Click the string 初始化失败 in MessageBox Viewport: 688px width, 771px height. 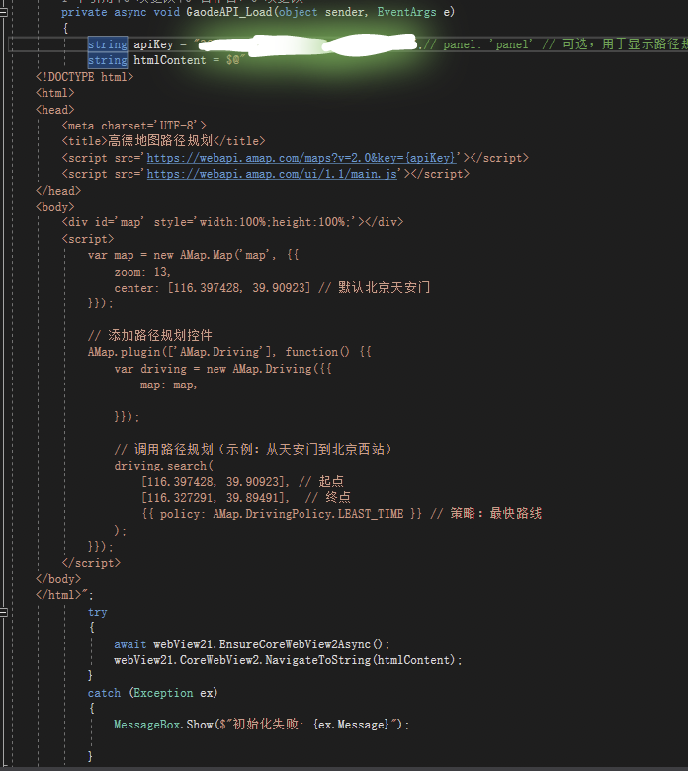(x=269, y=725)
